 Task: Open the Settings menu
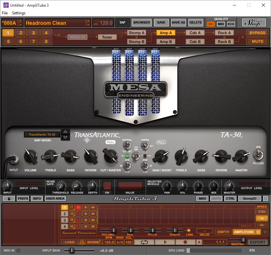[x=19, y=13]
